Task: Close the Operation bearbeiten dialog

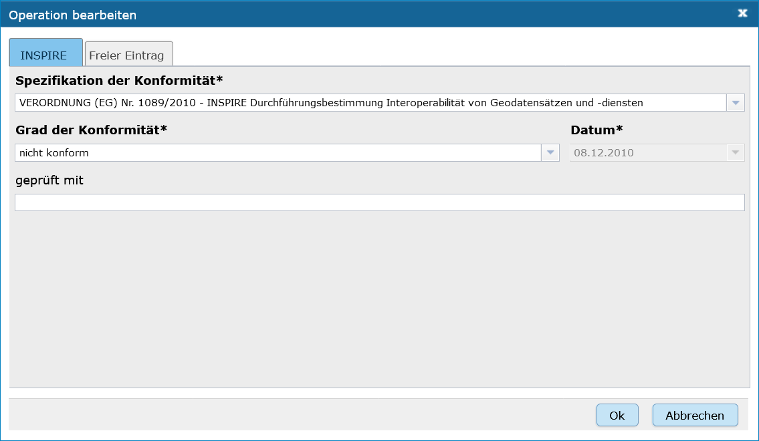Action: coord(742,13)
